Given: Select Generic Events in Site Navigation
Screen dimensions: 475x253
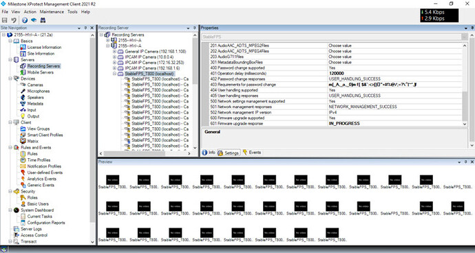Looking at the screenshot, I should (41, 185).
